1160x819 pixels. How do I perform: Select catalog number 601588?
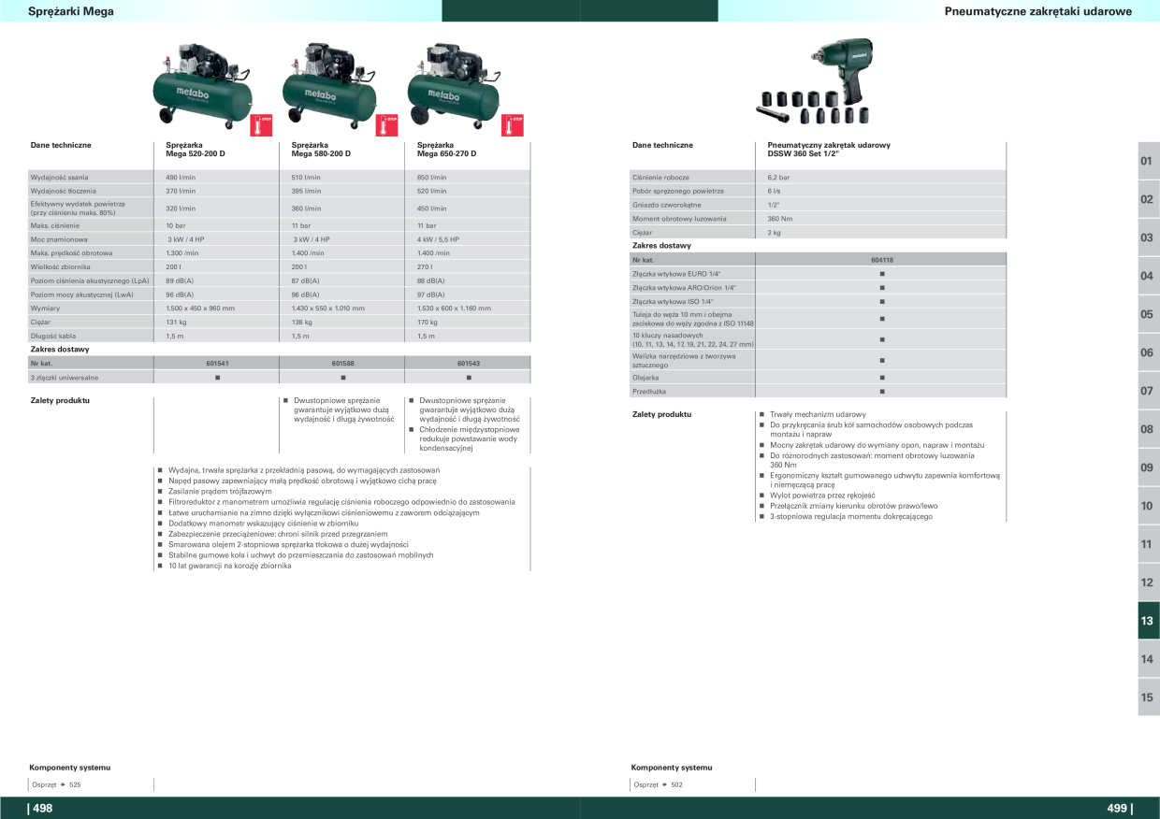pos(341,363)
